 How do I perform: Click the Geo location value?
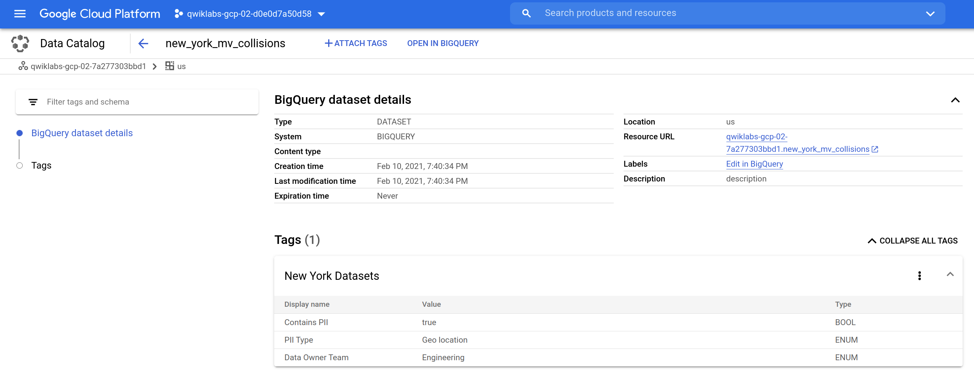point(445,340)
